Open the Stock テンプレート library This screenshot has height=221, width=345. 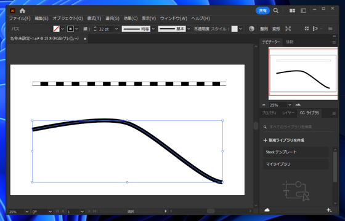[x=296, y=152]
